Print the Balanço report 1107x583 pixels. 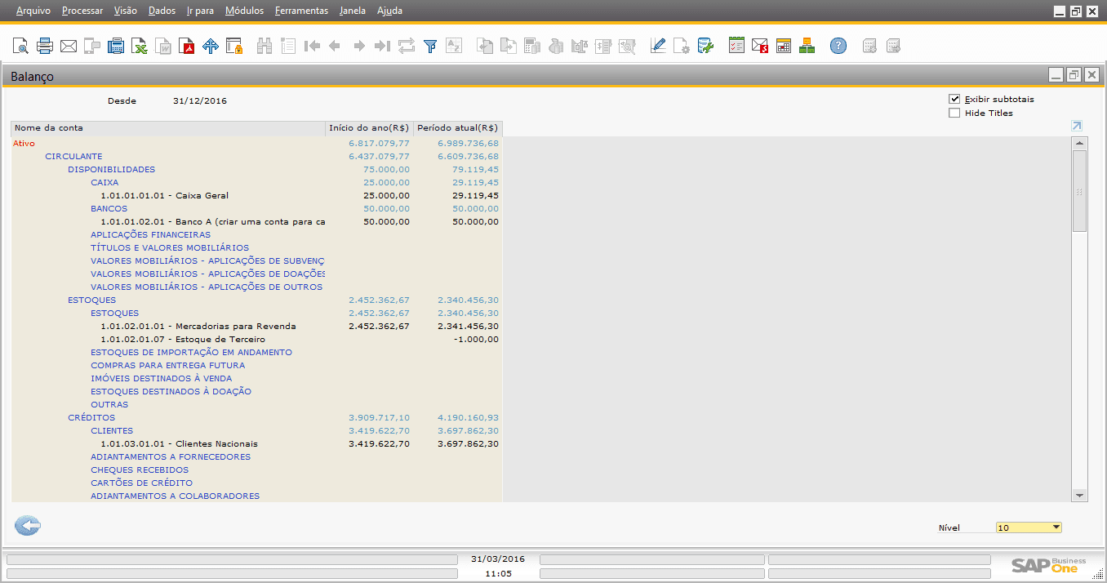(x=45, y=46)
